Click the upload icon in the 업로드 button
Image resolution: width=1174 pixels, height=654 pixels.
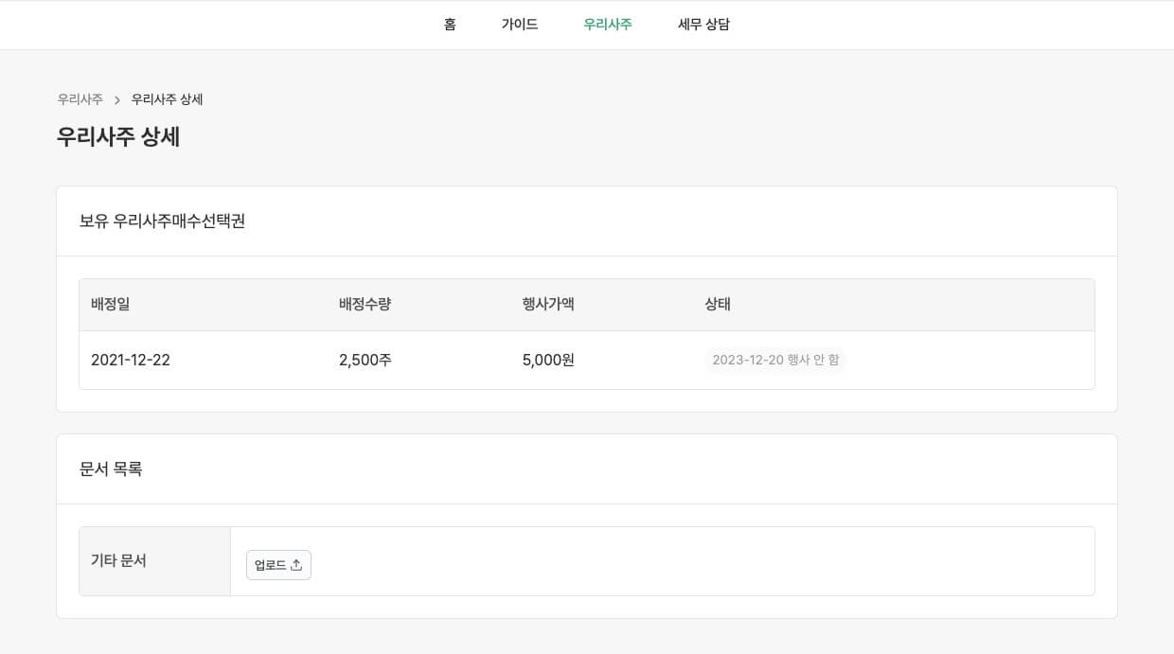coord(296,565)
